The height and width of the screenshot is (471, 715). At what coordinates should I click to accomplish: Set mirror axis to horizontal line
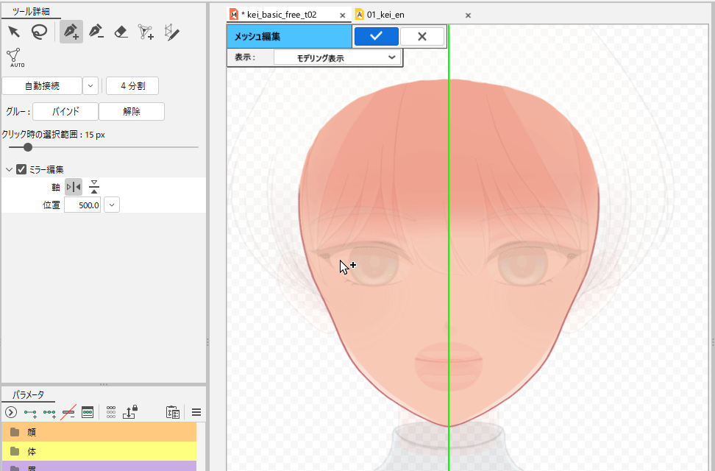[x=93, y=187]
